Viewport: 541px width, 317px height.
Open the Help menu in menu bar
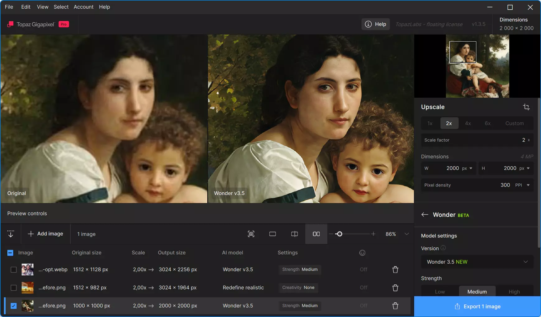point(104,7)
